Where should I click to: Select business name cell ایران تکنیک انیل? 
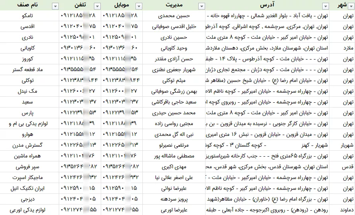click(x=30, y=188)
